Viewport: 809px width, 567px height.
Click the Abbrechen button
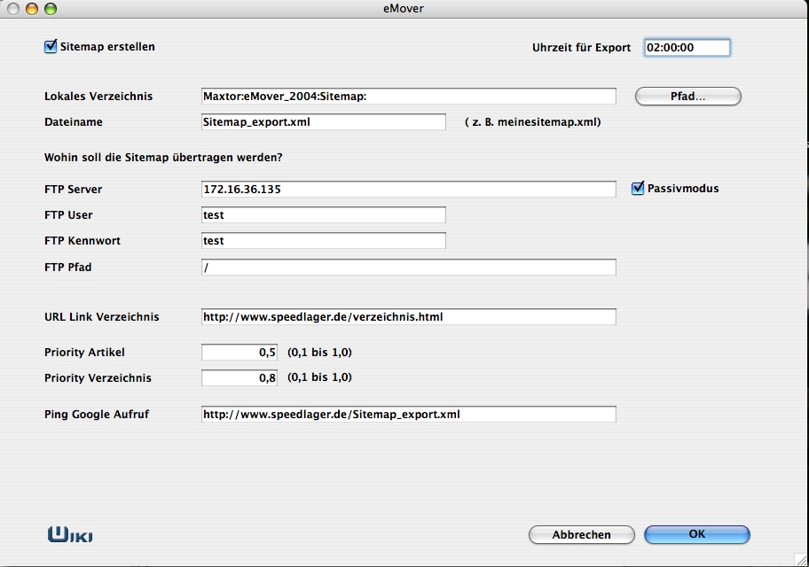pyautogui.click(x=581, y=535)
